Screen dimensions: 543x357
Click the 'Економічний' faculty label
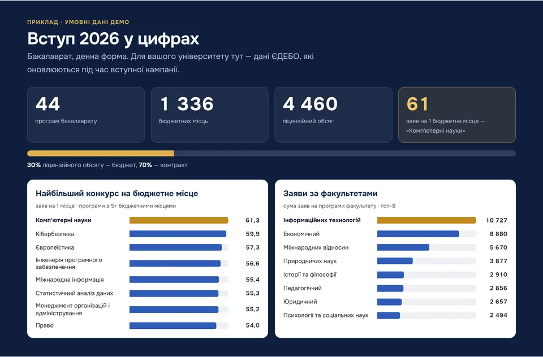pyautogui.click(x=301, y=234)
